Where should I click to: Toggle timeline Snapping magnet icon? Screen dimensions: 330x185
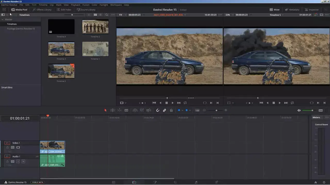158,110
